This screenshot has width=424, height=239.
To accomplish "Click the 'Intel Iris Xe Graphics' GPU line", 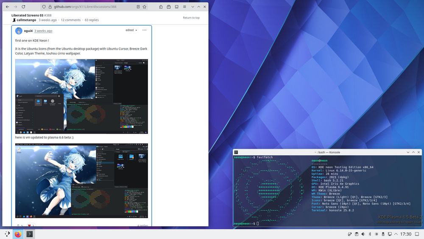I will [x=335, y=184].
